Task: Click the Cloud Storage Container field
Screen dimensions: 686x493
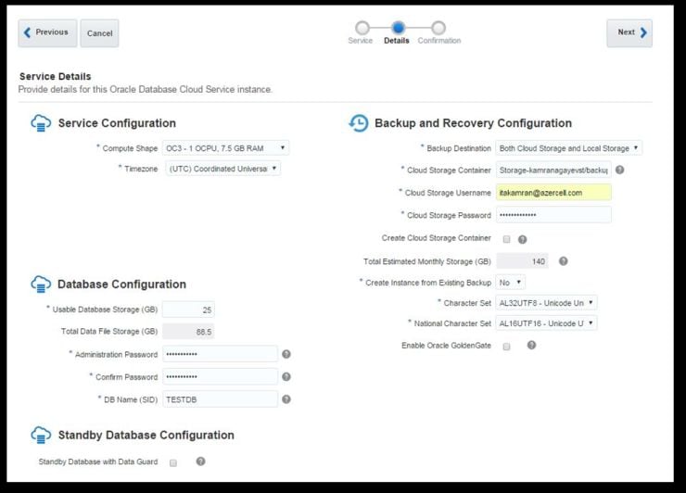Action: pos(553,171)
